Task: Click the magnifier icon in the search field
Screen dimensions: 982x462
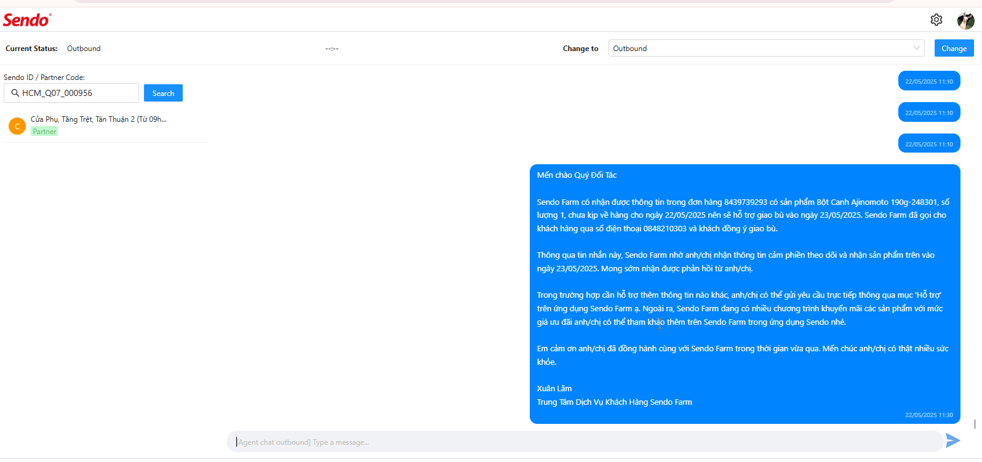Action: [x=15, y=93]
